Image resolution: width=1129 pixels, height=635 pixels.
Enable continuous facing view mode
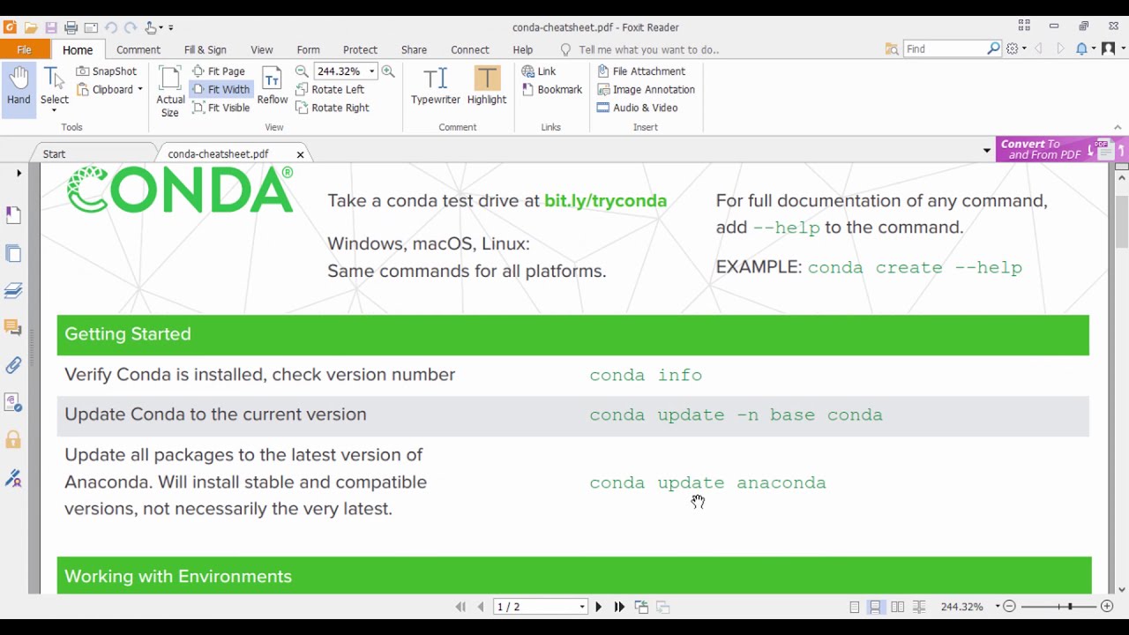(919, 607)
